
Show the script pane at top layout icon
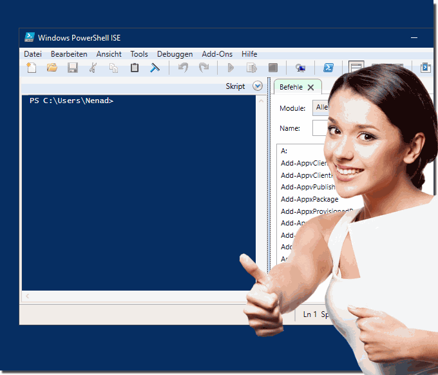pos(356,67)
